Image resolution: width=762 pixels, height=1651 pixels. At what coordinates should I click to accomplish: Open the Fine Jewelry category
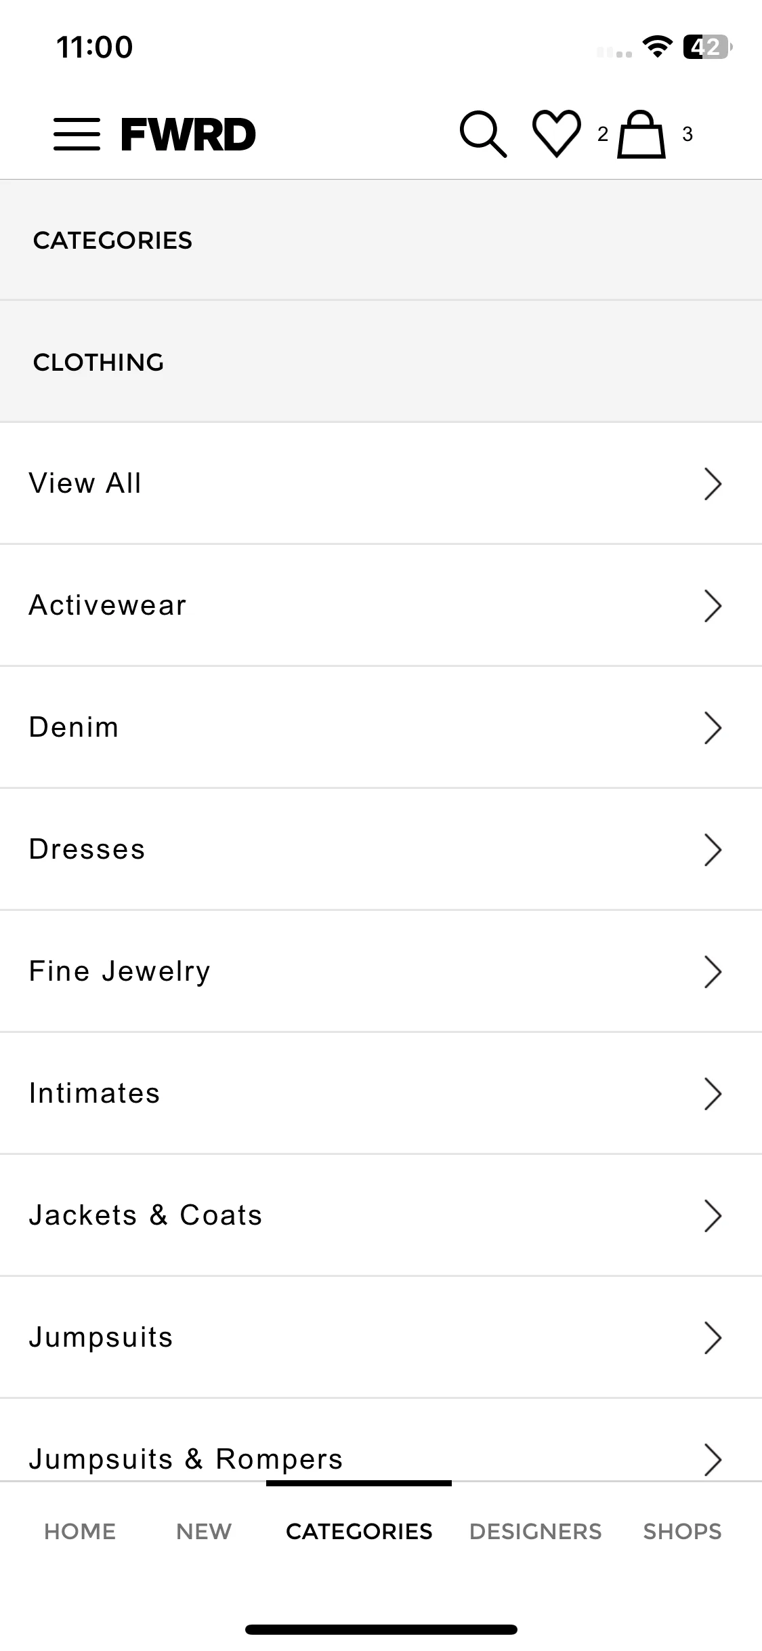point(381,971)
